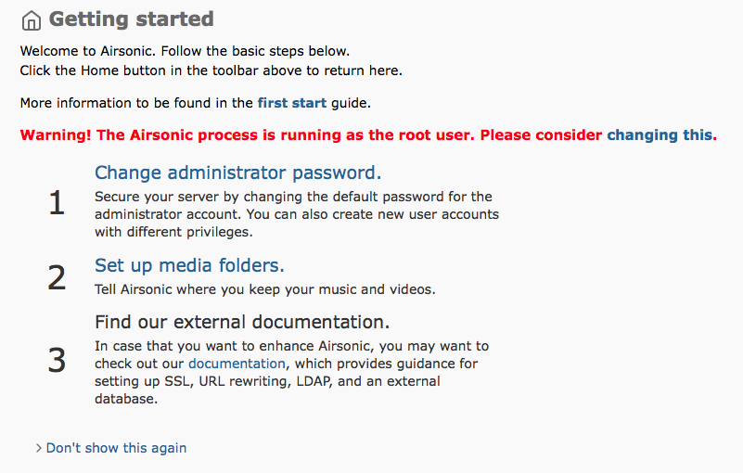743x473 pixels.
Task: Click the 'Secure your server' description paragraph
Action: point(297,214)
